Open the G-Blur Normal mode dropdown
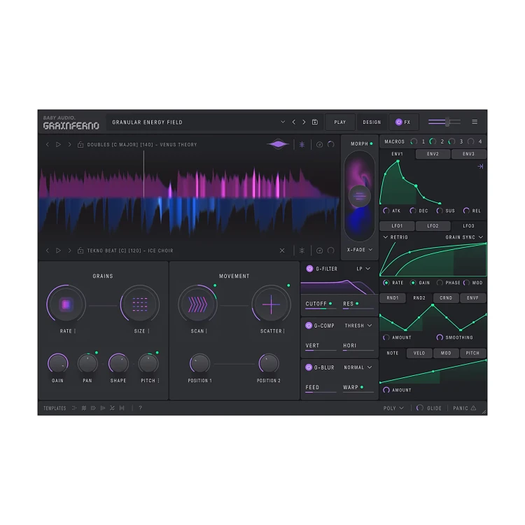This screenshot has height=525, width=525. 358,367
